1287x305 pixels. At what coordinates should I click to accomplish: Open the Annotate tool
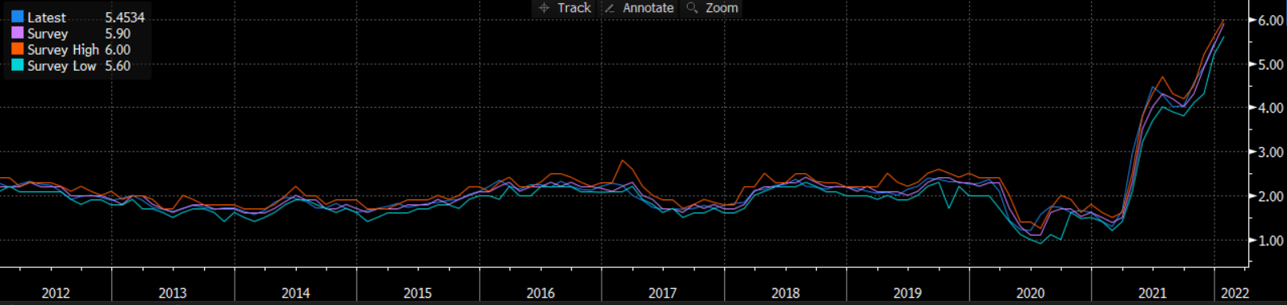(639, 8)
